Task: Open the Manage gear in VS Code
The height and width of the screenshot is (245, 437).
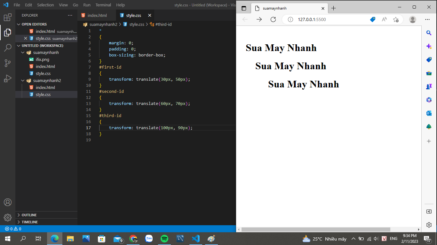Action: click(x=8, y=218)
